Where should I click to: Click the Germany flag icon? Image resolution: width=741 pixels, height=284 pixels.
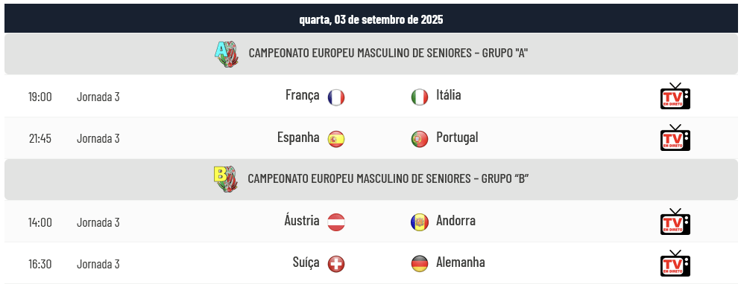click(x=419, y=264)
